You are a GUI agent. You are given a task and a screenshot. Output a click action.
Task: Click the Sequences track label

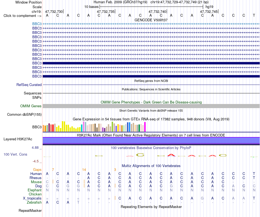coord(33,93)
